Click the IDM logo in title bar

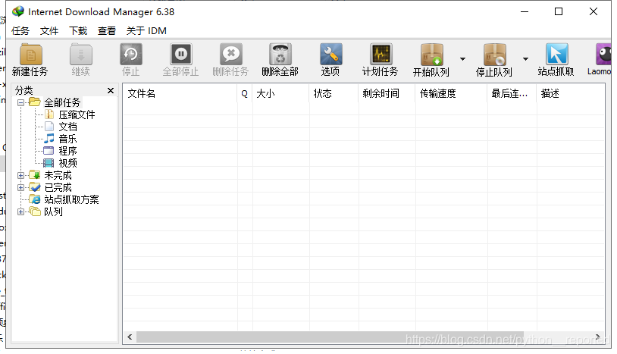(x=18, y=11)
